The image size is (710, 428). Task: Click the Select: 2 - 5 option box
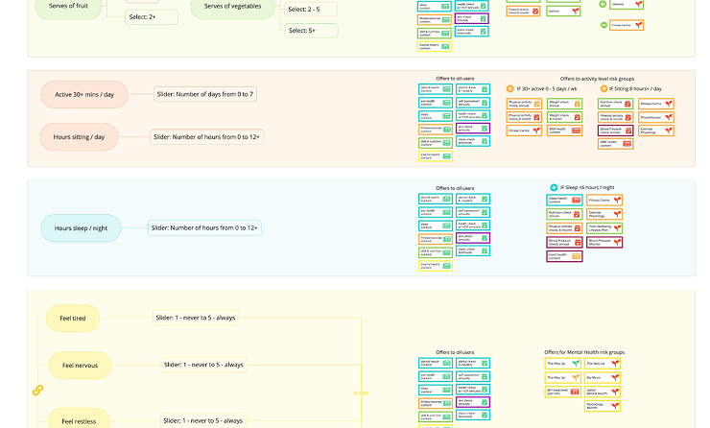pyautogui.click(x=311, y=9)
